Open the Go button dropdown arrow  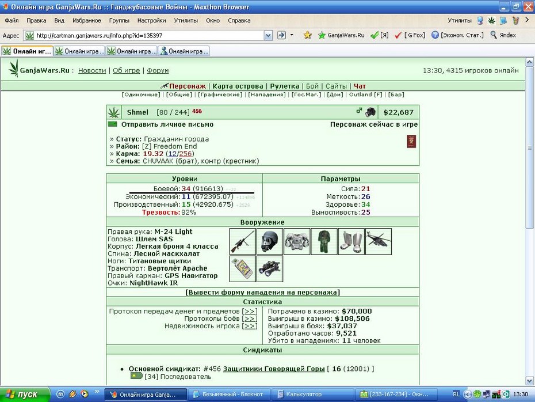click(x=292, y=35)
